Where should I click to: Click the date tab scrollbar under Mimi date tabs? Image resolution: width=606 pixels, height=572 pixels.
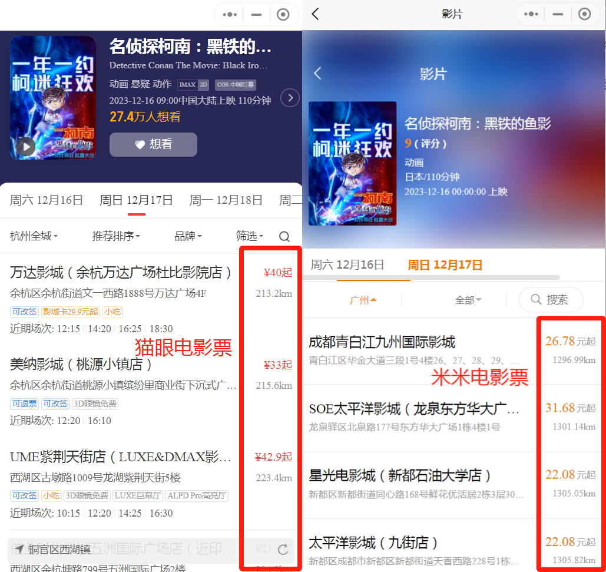tap(431, 277)
